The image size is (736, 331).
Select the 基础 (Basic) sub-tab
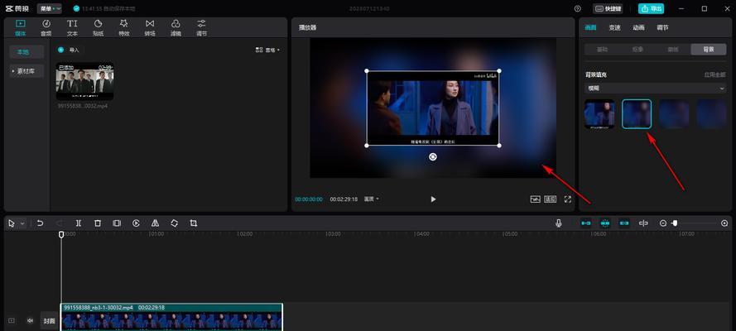602,49
